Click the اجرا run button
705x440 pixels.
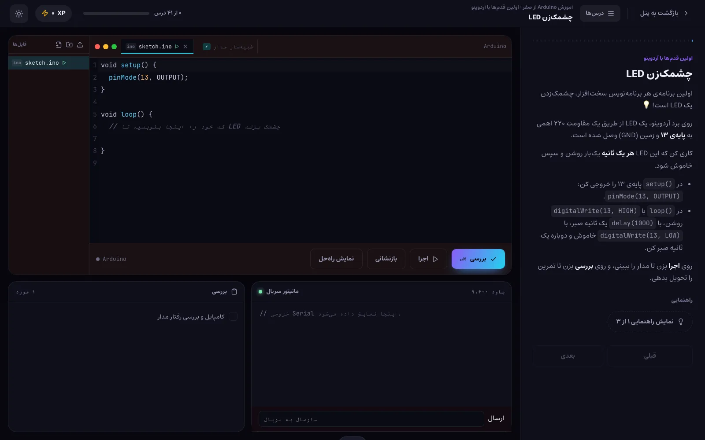pos(428,259)
